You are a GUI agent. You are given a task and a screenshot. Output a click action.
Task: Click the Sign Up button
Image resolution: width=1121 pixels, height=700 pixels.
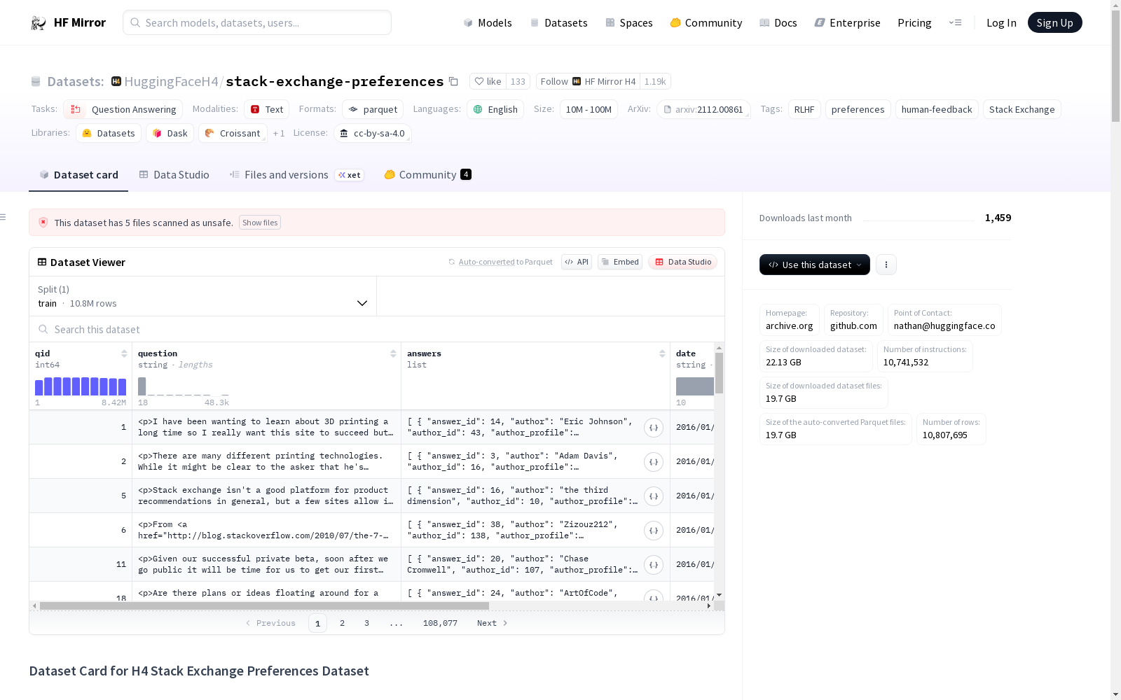tap(1054, 22)
